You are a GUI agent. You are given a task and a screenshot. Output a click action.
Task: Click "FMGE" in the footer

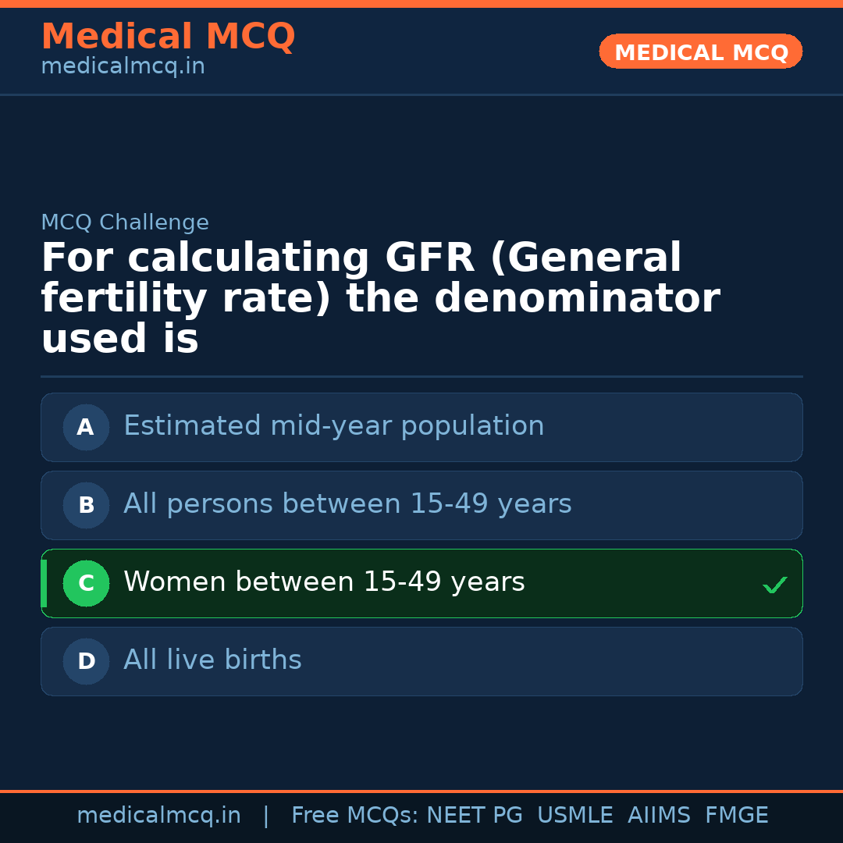[x=736, y=816]
